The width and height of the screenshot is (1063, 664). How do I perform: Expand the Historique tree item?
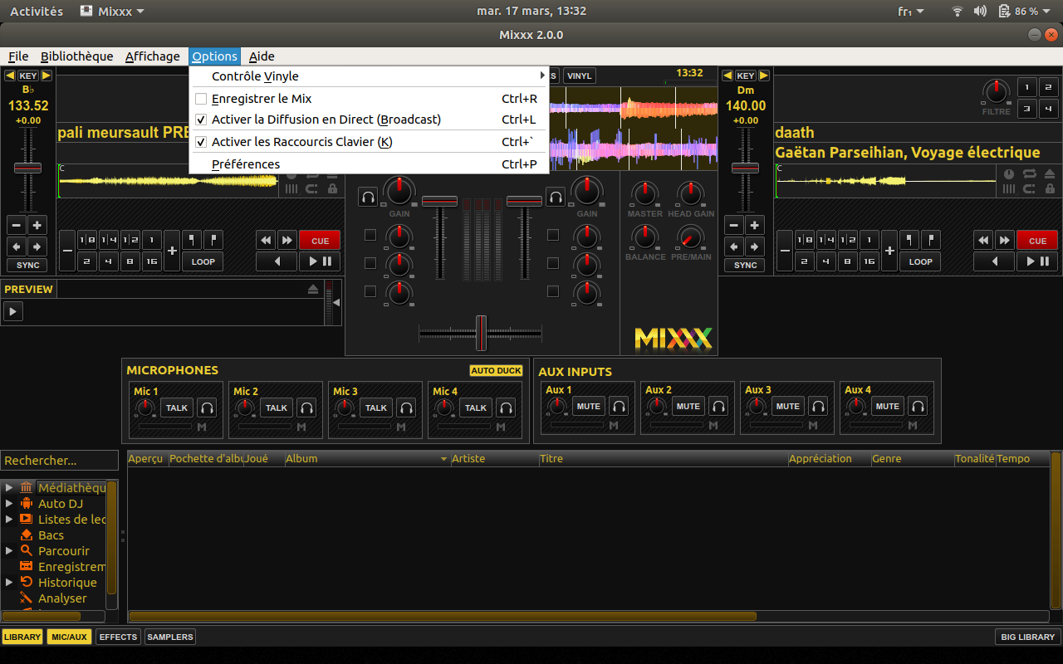pyautogui.click(x=9, y=583)
